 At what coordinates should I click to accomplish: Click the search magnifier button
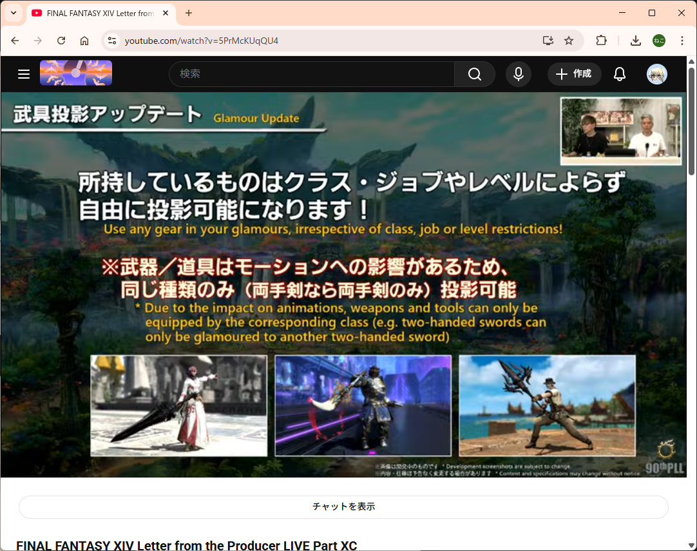point(475,74)
